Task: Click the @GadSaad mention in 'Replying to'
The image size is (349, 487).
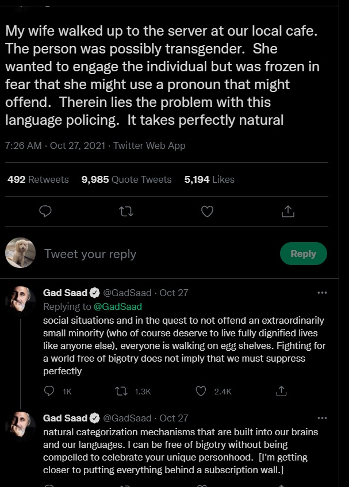Action: click(x=117, y=306)
